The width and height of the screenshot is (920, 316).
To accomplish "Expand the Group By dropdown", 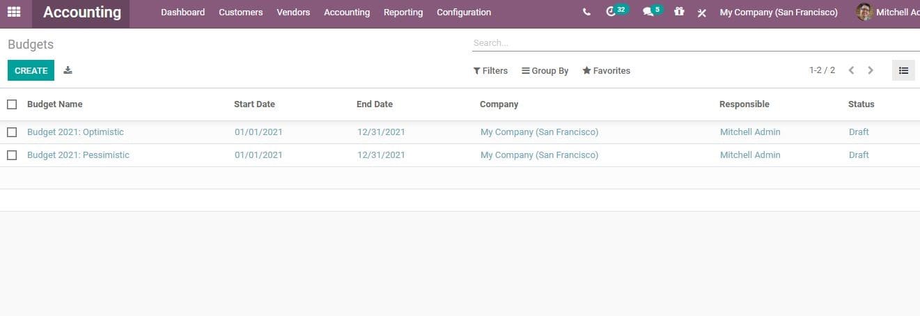I will 545,71.
